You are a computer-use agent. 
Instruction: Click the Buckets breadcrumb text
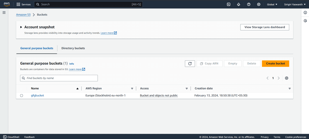[x=42, y=15]
